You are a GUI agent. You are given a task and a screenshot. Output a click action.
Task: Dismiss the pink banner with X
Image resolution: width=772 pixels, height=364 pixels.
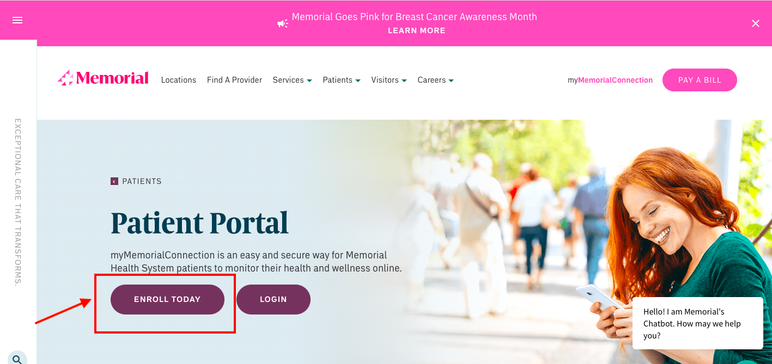(756, 23)
